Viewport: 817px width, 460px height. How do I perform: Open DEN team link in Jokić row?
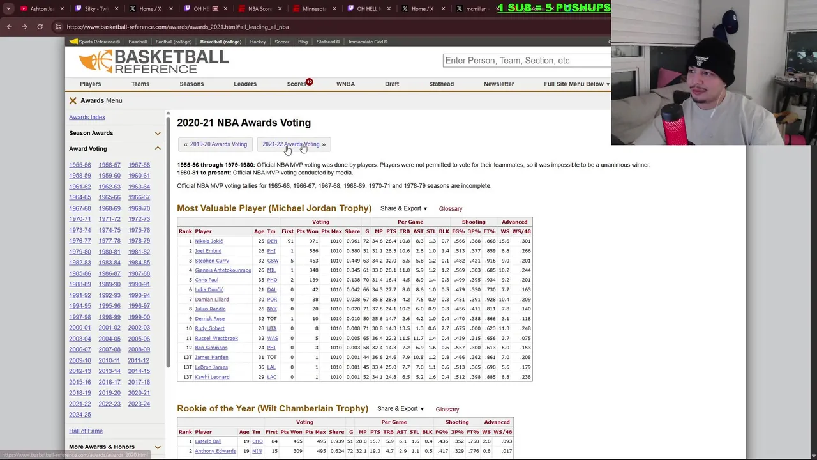tap(272, 241)
